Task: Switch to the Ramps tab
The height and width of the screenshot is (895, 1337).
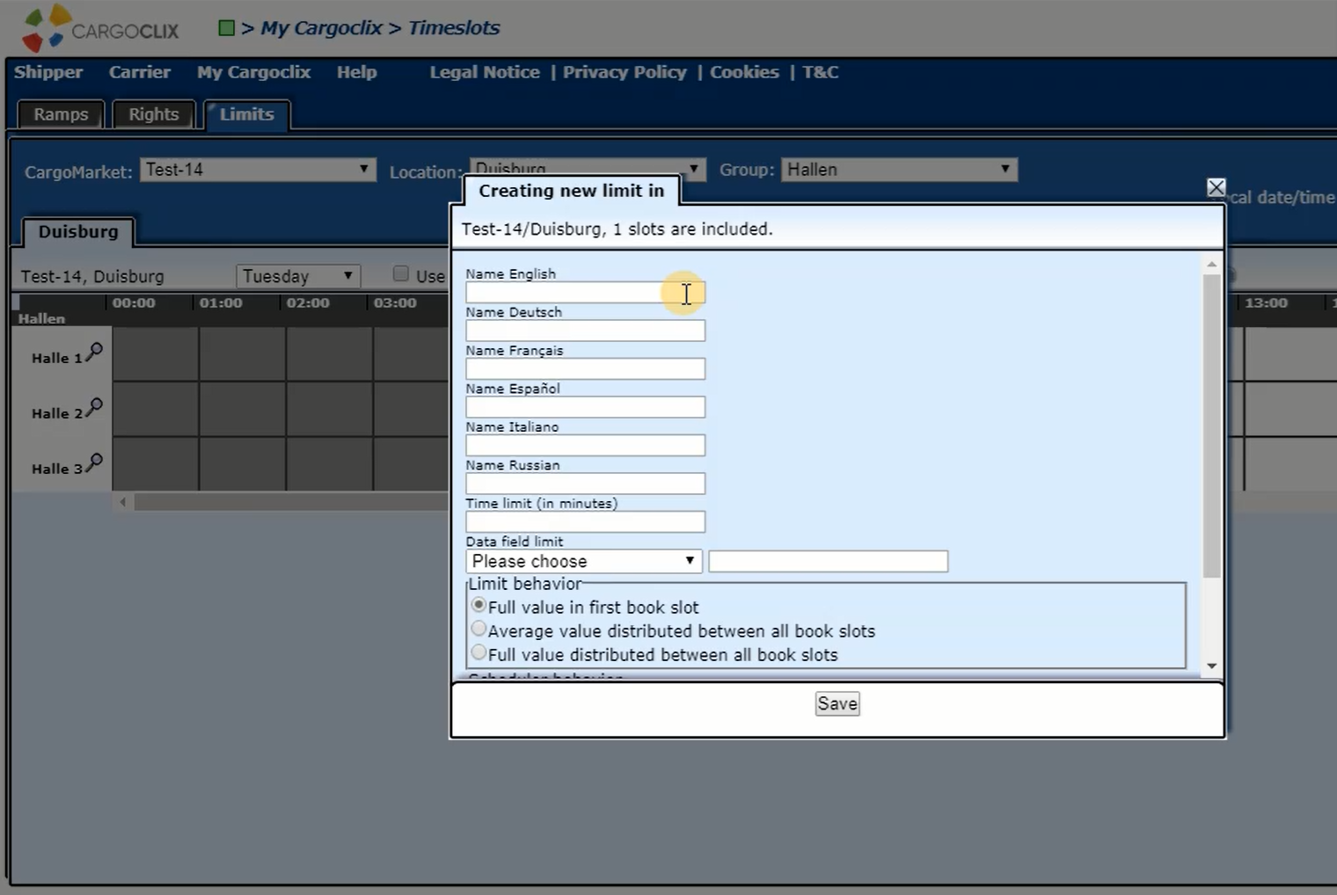Action: 61,114
